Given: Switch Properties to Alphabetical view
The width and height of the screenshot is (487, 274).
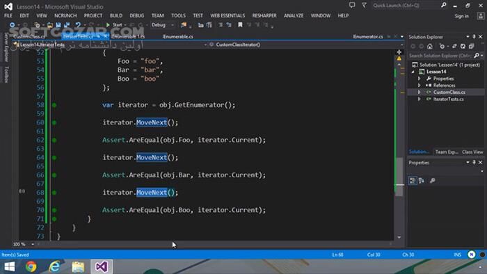Looking at the screenshot, I should point(422,181).
